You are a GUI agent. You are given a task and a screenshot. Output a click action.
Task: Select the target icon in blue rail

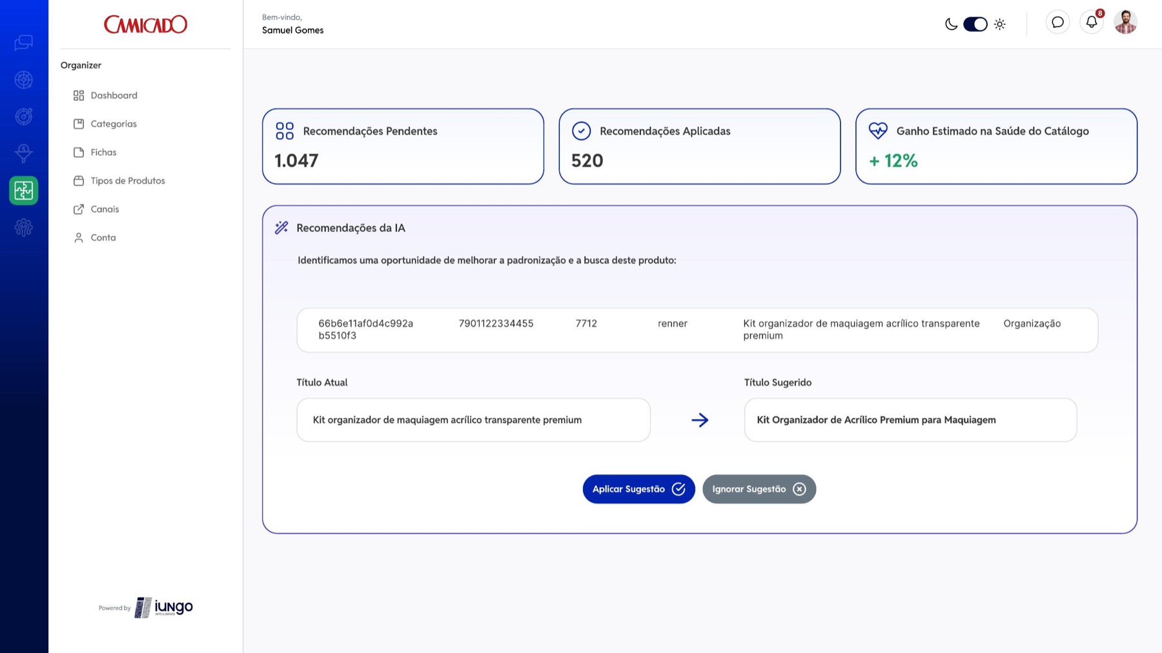pyautogui.click(x=24, y=117)
